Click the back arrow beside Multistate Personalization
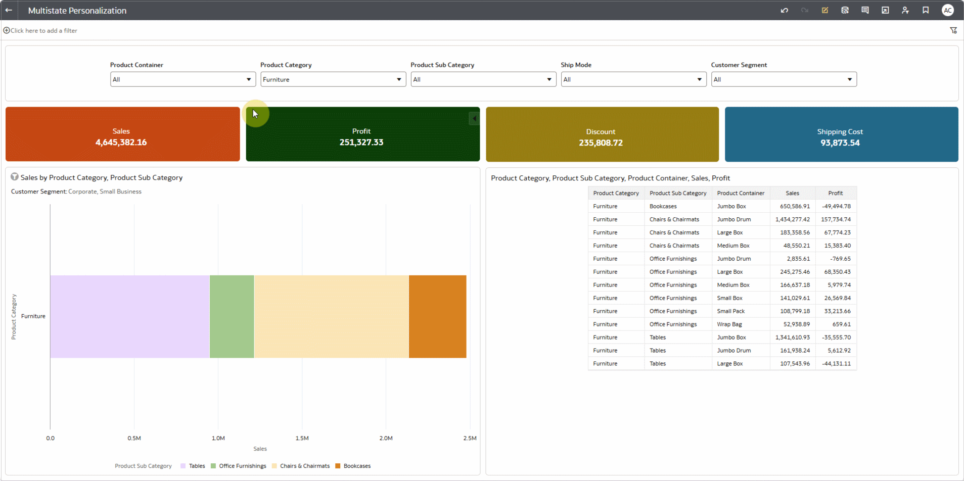The width and height of the screenshot is (964, 481). pyautogui.click(x=9, y=10)
